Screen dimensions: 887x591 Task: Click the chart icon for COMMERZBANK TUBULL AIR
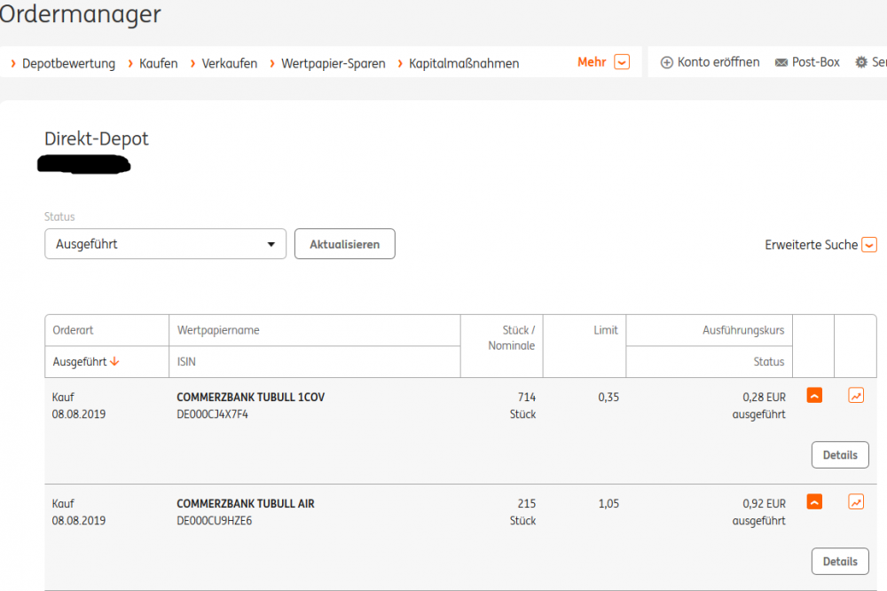[856, 502]
